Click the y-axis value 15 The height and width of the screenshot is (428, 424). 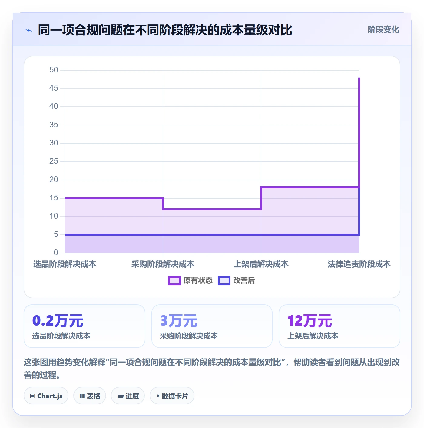54,198
